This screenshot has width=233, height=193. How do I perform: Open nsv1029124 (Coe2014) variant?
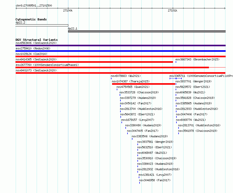(x=31, y=54)
